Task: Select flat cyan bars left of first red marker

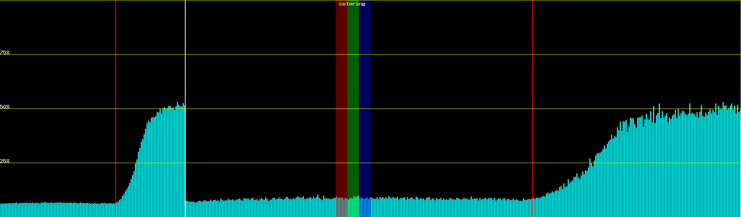Action: coord(58,210)
